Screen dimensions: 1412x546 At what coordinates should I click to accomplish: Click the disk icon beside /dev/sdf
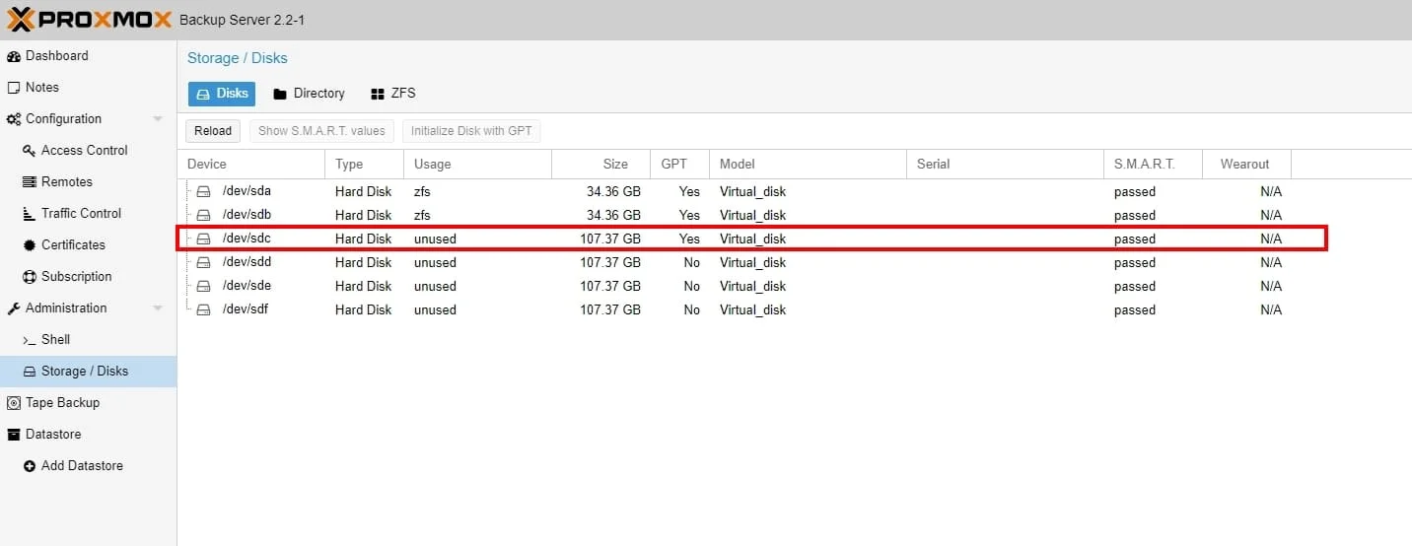point(203,309)
